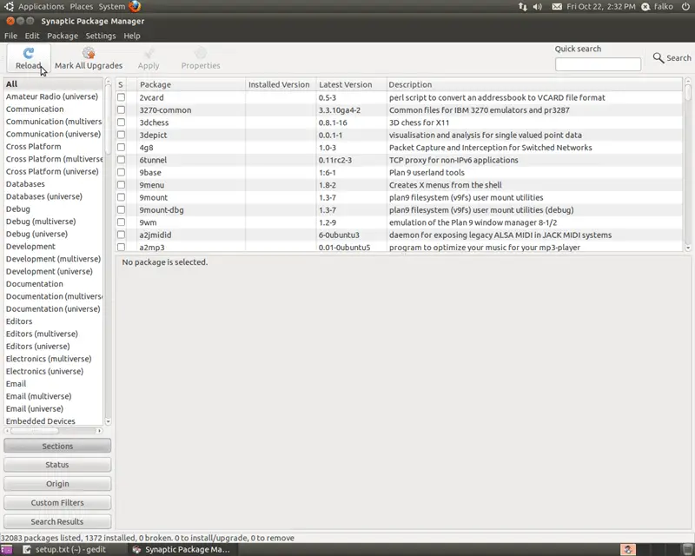Image resolution: width=695 pixels, height=556 pixels.
Task: Open the File menu
Action: [x=10, y=36]
